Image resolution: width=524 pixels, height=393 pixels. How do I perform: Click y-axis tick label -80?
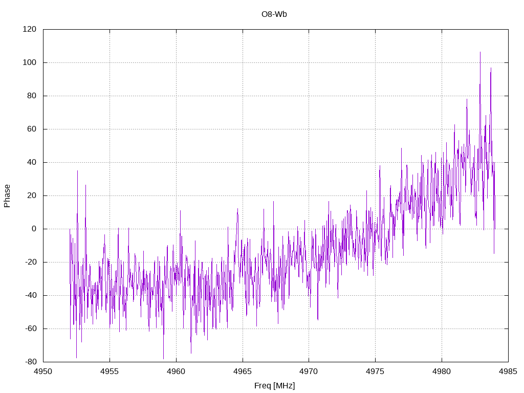(x=30, y=362)
